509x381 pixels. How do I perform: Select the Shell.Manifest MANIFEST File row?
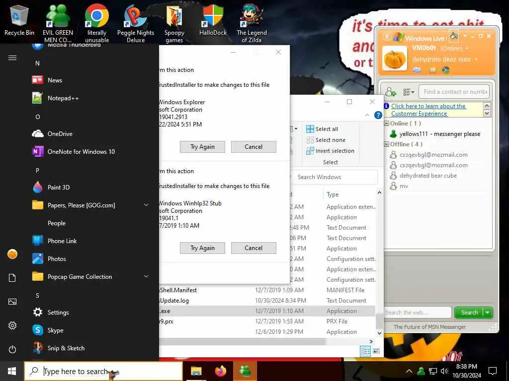click(267, 290)
